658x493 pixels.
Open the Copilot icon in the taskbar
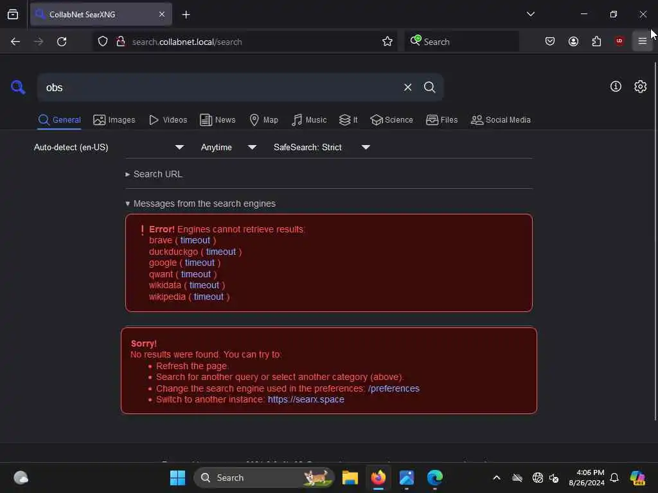point(637,478)
